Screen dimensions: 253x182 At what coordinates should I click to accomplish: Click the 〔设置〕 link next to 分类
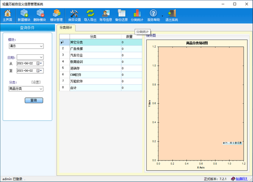(x=36, y=82)
